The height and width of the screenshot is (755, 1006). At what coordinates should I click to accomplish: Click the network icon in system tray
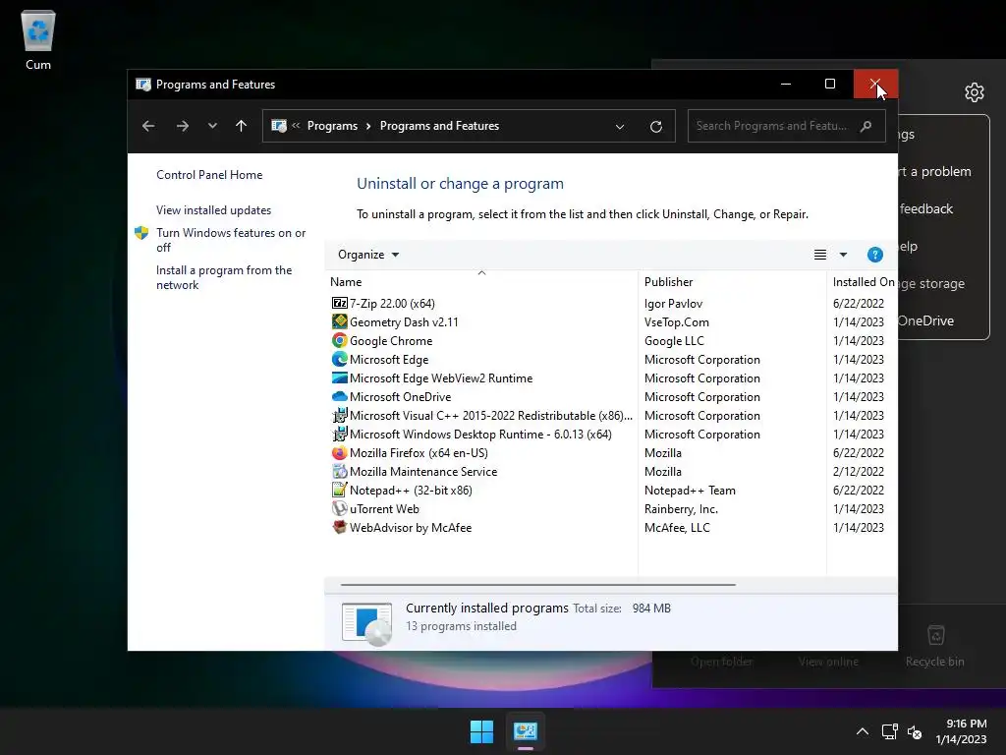(x=889, y=731)
